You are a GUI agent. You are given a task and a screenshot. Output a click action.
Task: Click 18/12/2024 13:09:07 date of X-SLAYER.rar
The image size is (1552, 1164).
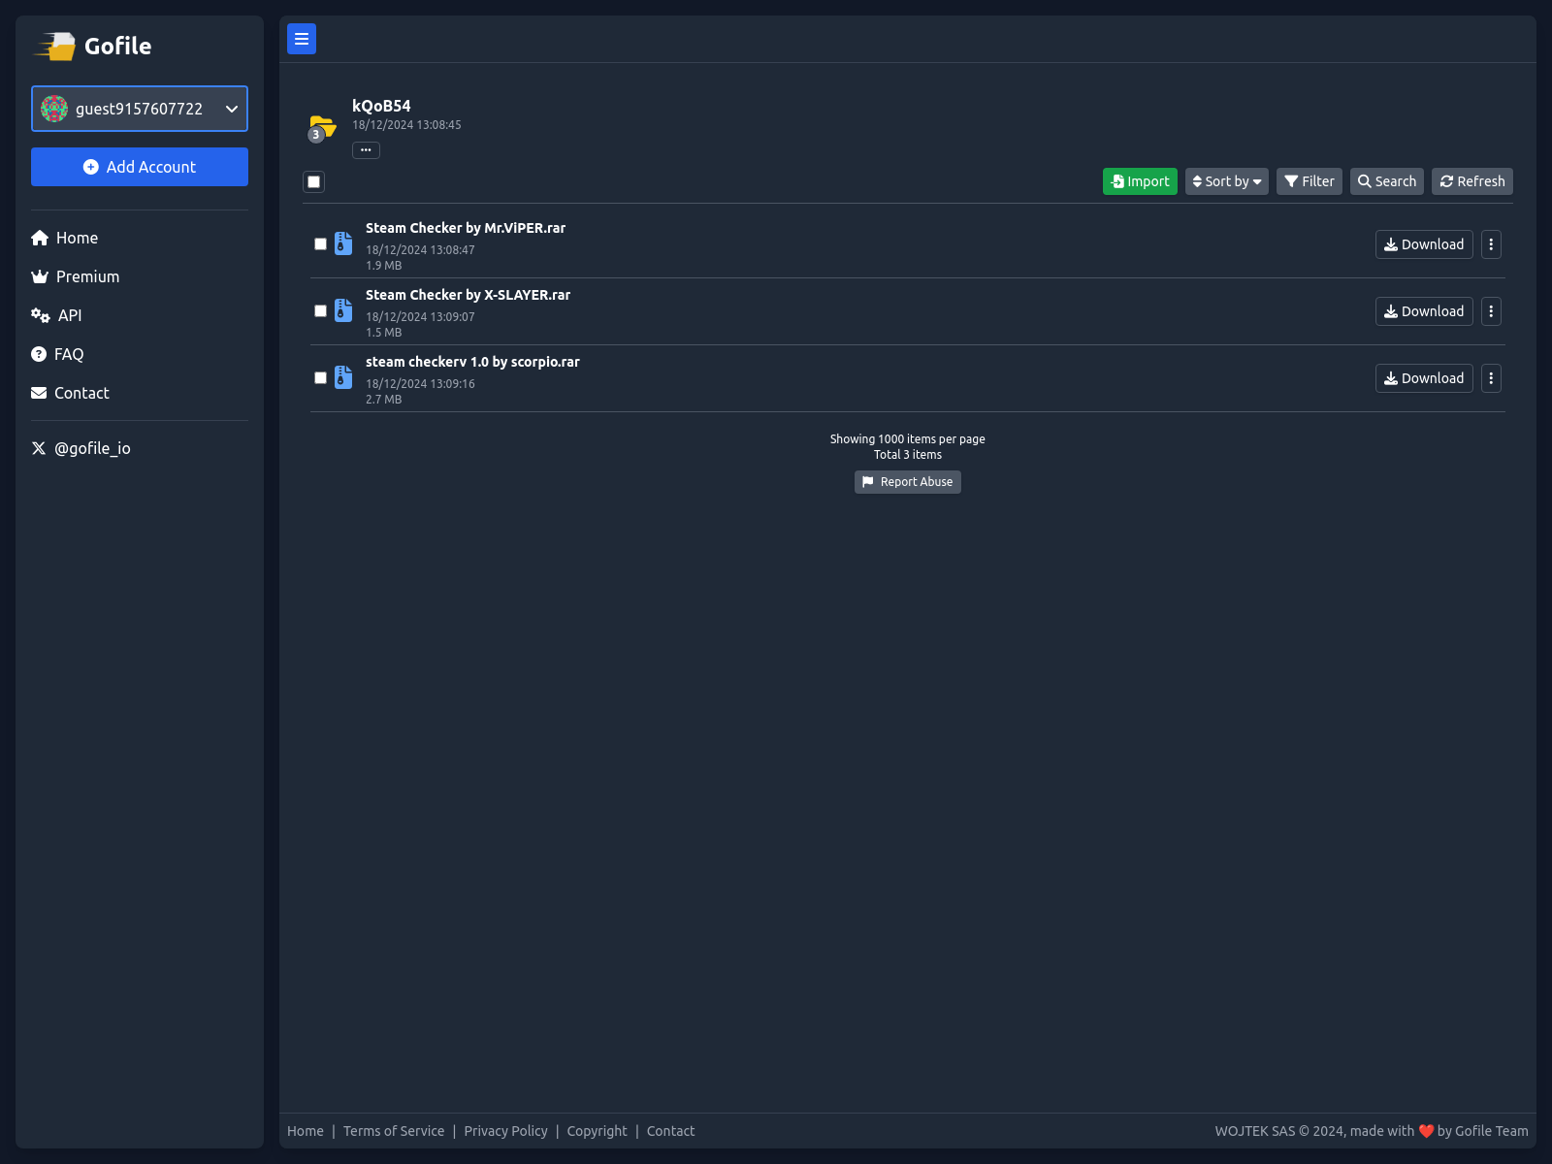pos(420,317)
